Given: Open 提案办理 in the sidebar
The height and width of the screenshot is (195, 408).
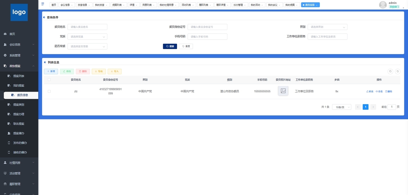Looking at the screenshot, I should pyautogui.click(x=19, y=114).
